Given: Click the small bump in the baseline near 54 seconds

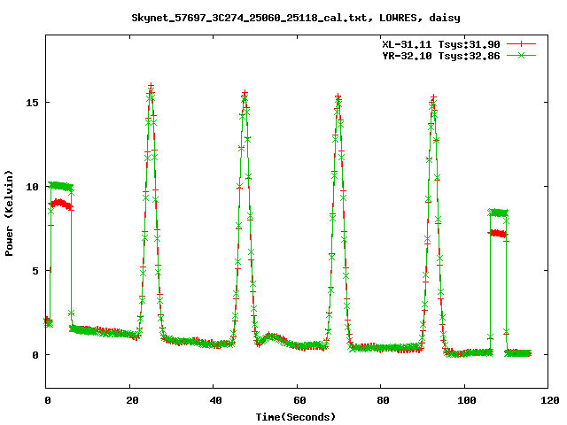Looking at the screenshot, I should (272, 338).
